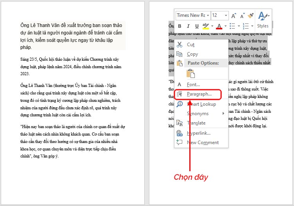
Task: Click paragraph starting "Hiện nay ban soạn thảo"
Action: coord(73,141)
